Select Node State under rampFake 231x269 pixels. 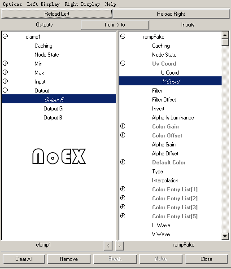(164, 55)
